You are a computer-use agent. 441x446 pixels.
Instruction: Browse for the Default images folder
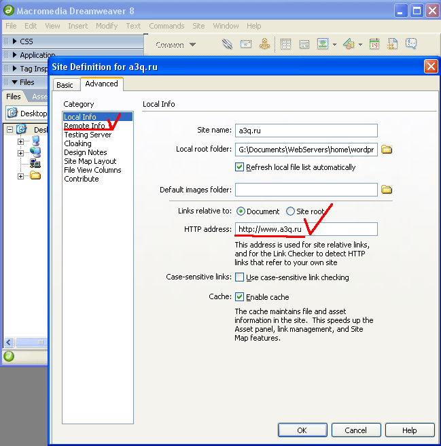point(387,190)
